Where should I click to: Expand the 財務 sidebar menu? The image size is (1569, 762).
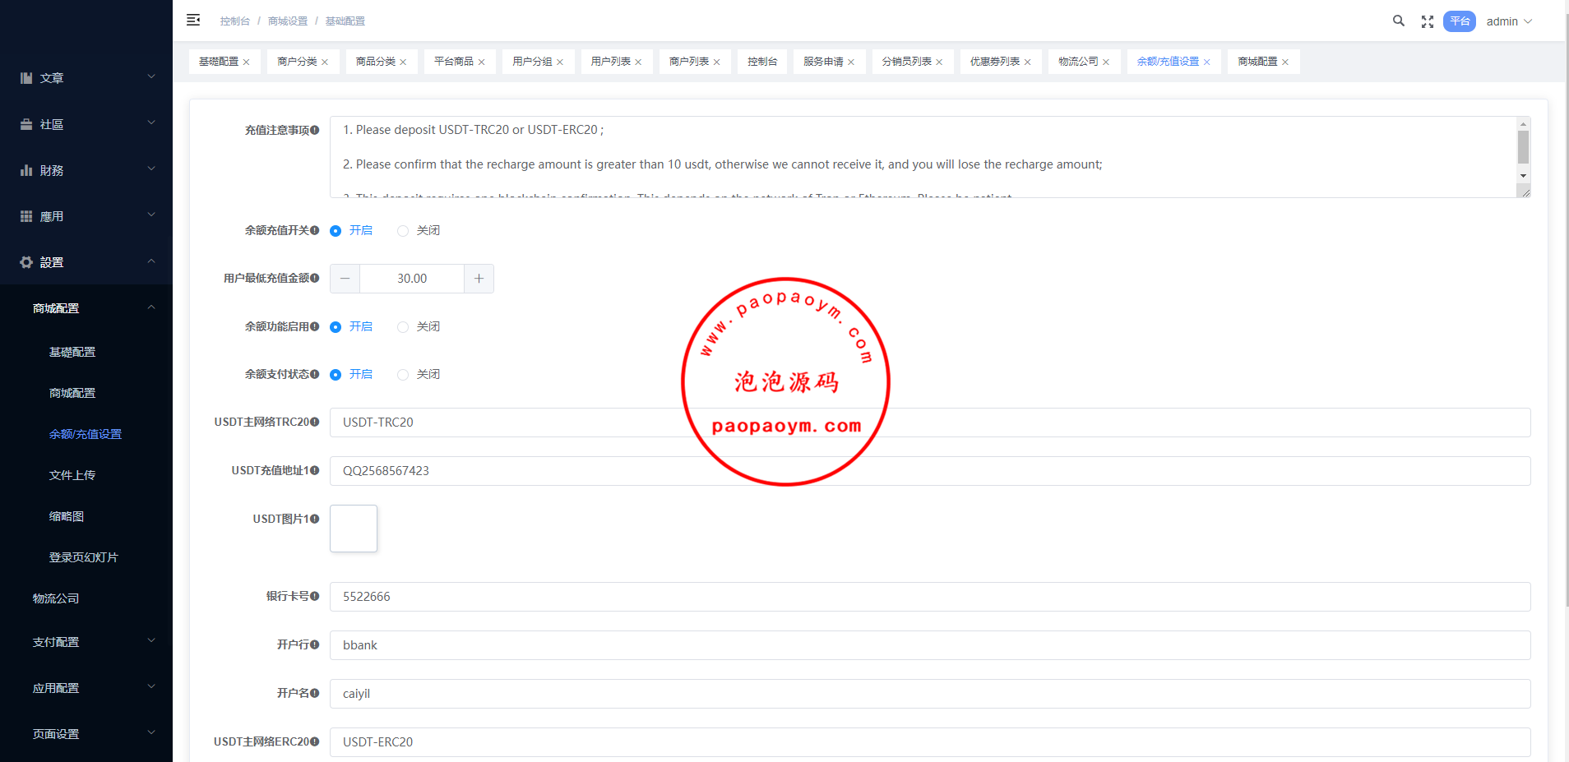click(x=86, y=170)
